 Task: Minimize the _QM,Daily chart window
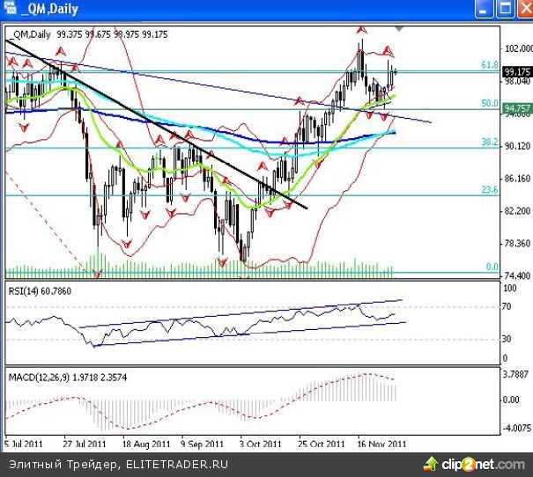click(484, 10)
